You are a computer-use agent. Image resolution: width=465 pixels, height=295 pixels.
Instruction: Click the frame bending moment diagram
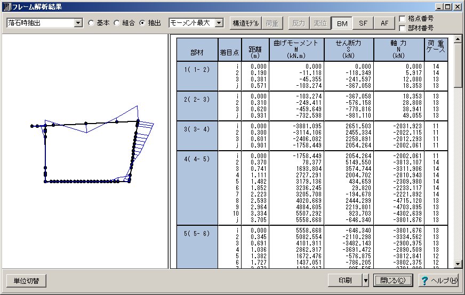pyautogui.click(x=92, y=144)
